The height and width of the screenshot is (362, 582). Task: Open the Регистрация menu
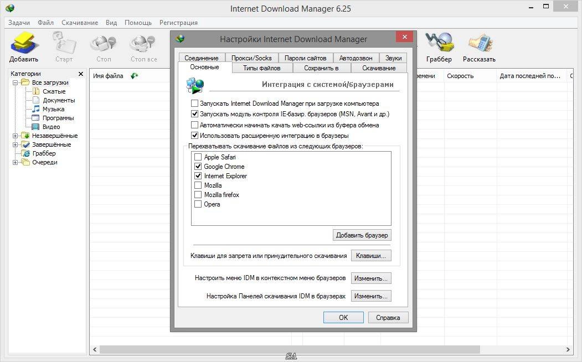point(178,23)
